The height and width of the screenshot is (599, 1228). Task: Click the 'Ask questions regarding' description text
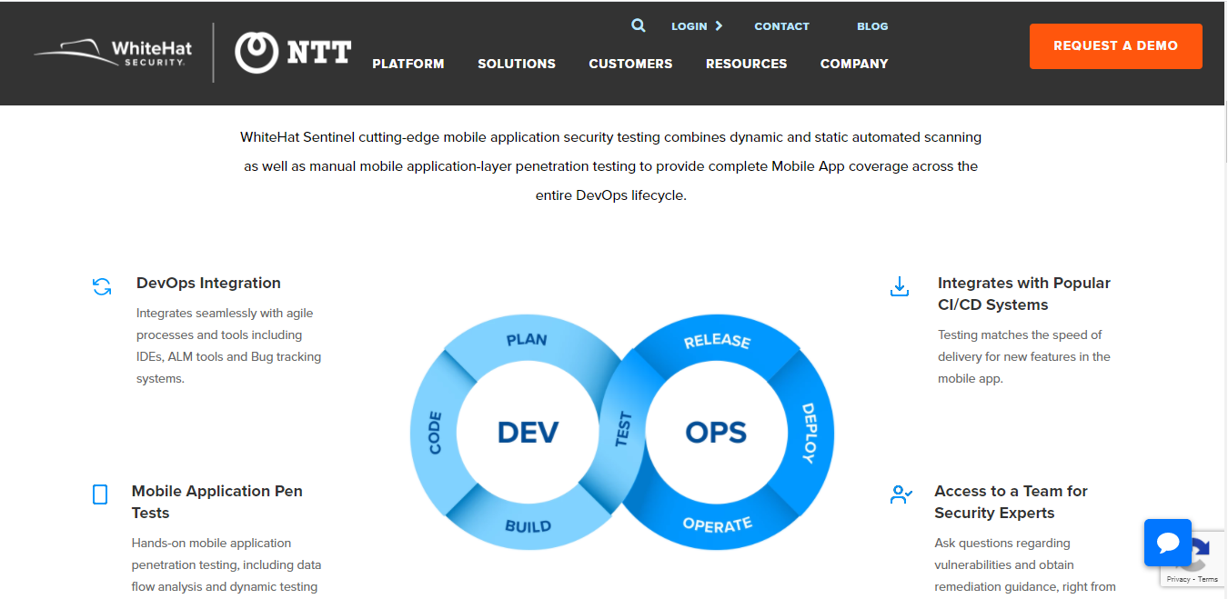pos(1025,564)
